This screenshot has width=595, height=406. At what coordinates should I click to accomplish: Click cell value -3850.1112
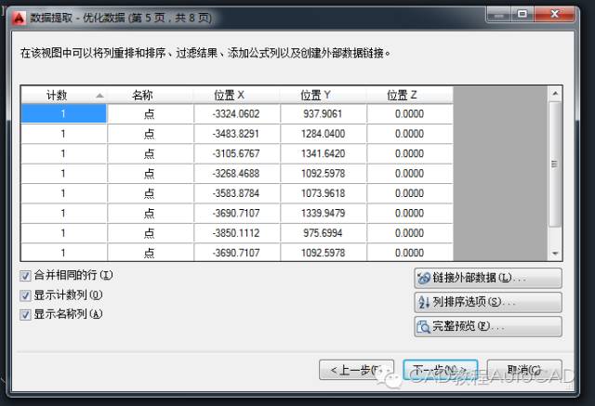coord(236,233)
